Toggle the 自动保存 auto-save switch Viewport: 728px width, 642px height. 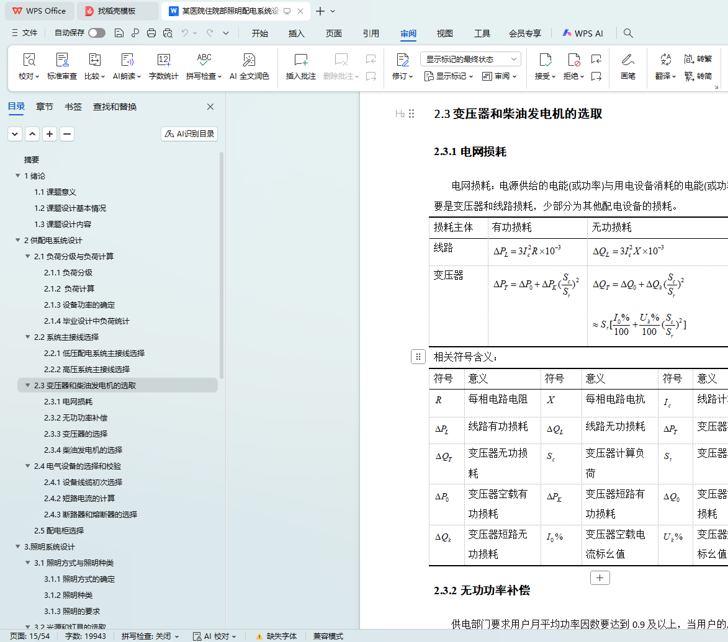[x=96, y=33]
